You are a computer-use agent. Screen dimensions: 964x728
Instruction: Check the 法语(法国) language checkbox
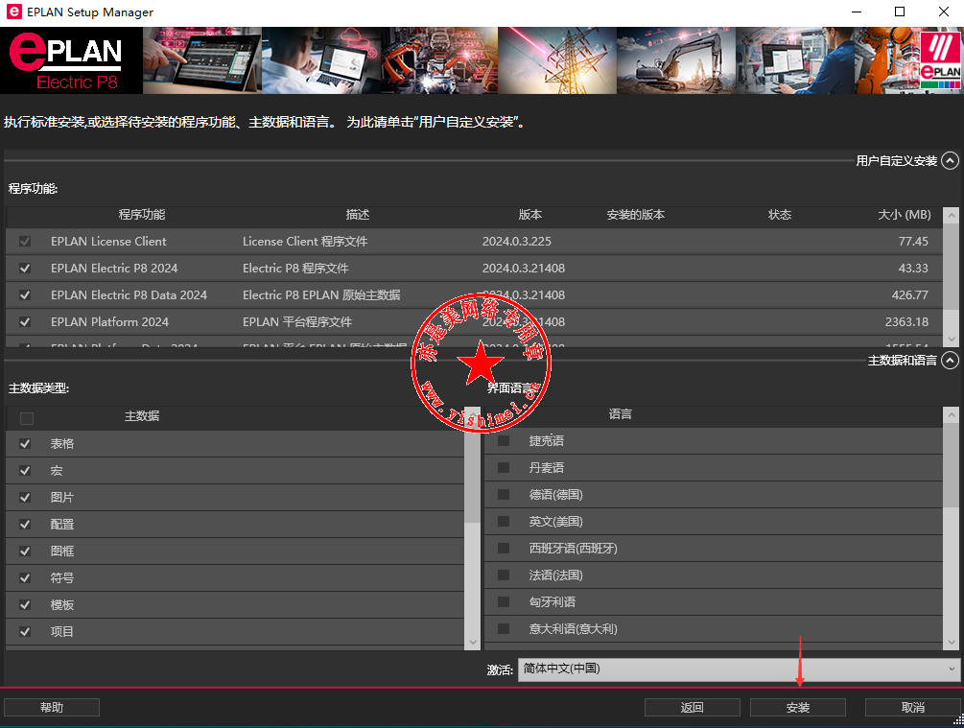coord(504,575)
